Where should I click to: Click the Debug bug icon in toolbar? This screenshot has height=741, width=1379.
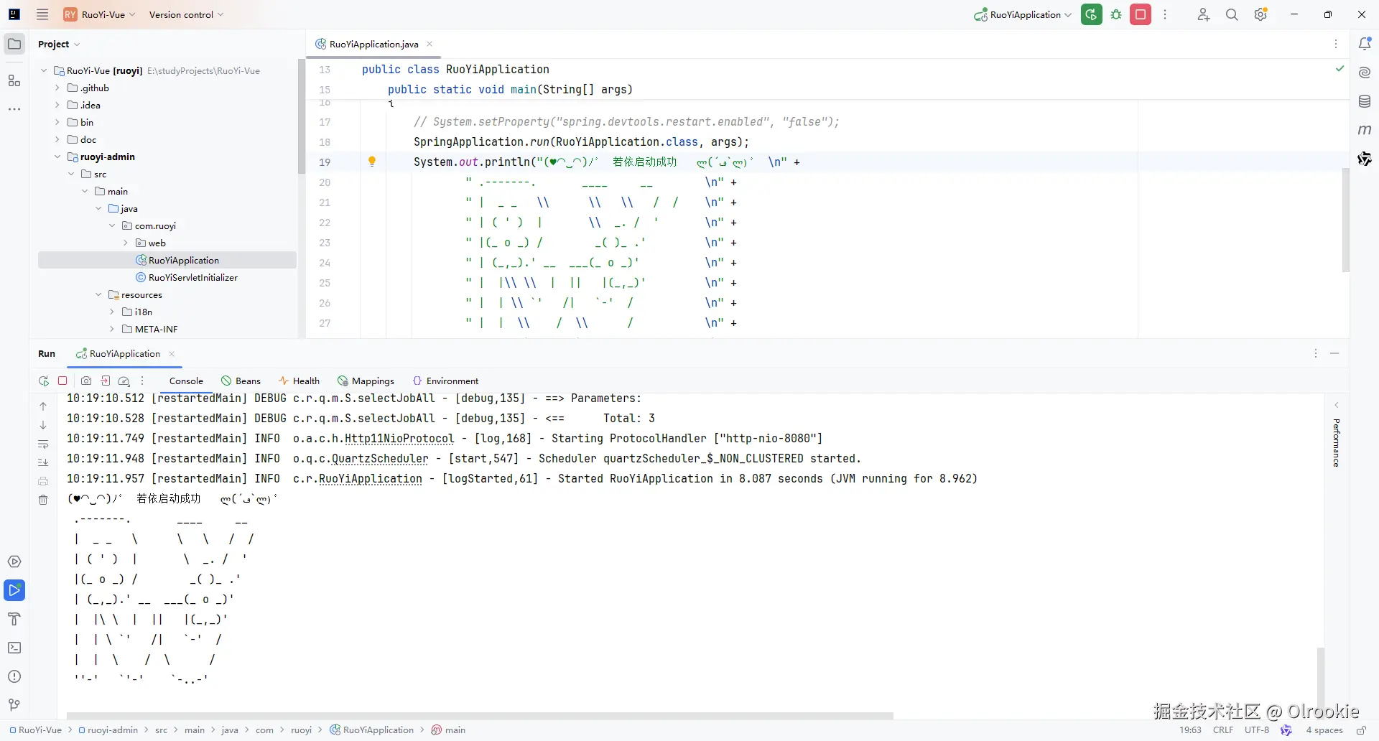pos(1116,14)
